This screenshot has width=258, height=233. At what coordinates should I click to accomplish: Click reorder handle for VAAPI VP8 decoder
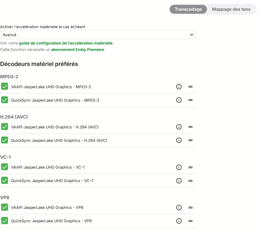[x=190, y=208]
